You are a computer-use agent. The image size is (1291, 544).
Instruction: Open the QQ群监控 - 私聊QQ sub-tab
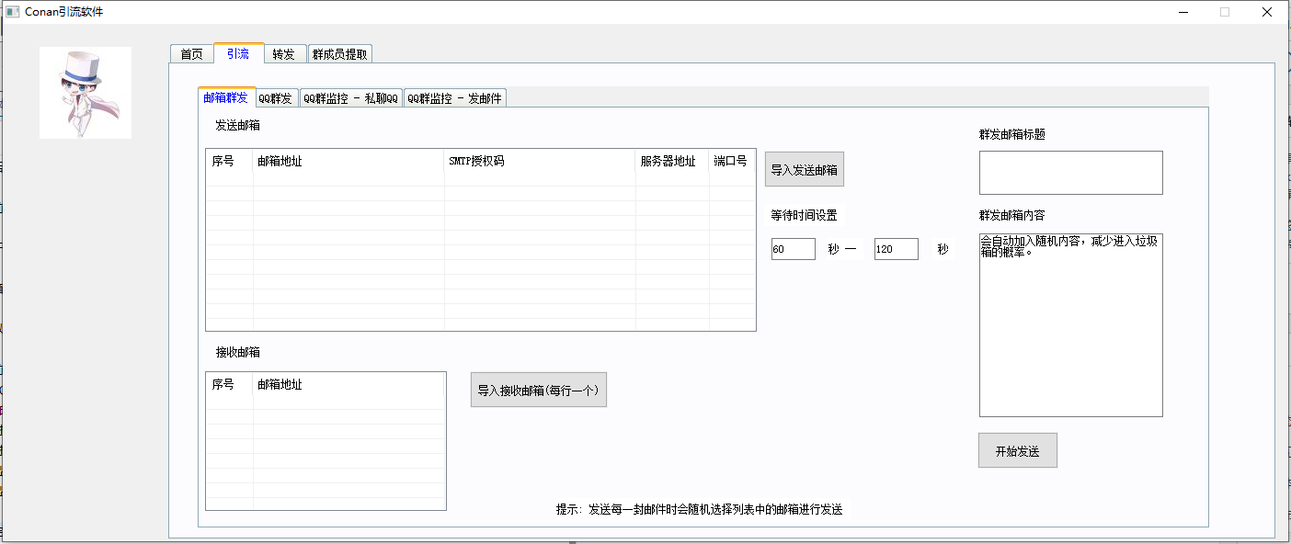pyautogui.click(x=350, y=98)
